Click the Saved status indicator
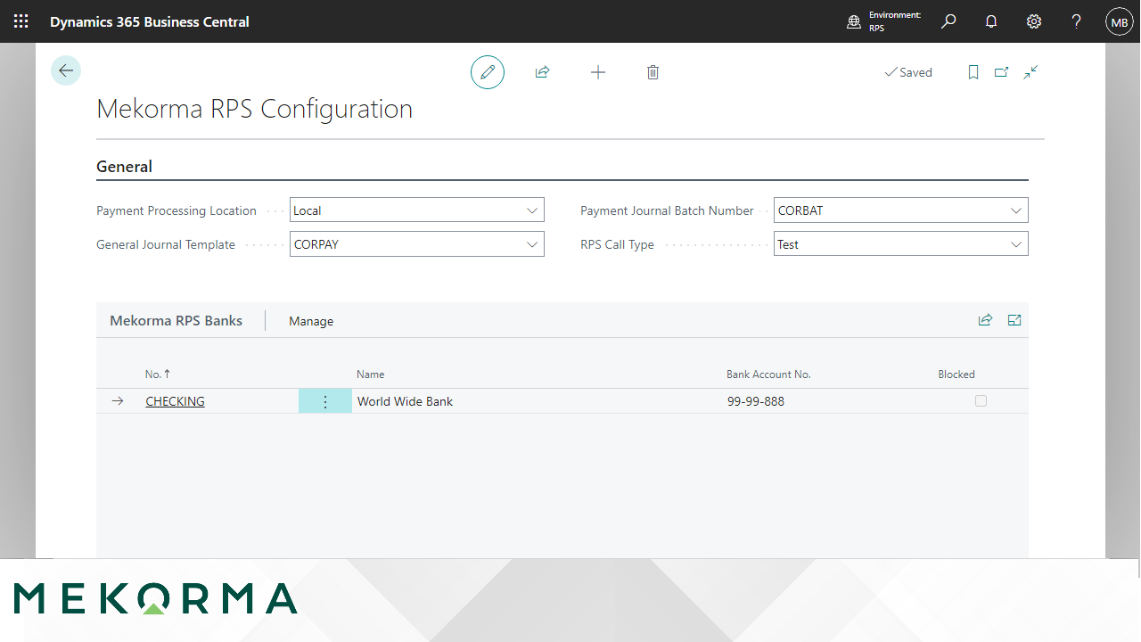This screenshot has height=642, width=1141. 908,72
